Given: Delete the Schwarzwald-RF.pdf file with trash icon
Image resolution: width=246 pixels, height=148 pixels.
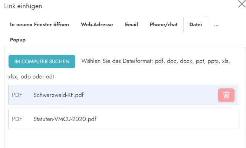Looking at the screenshot, I should coord(226,95).
